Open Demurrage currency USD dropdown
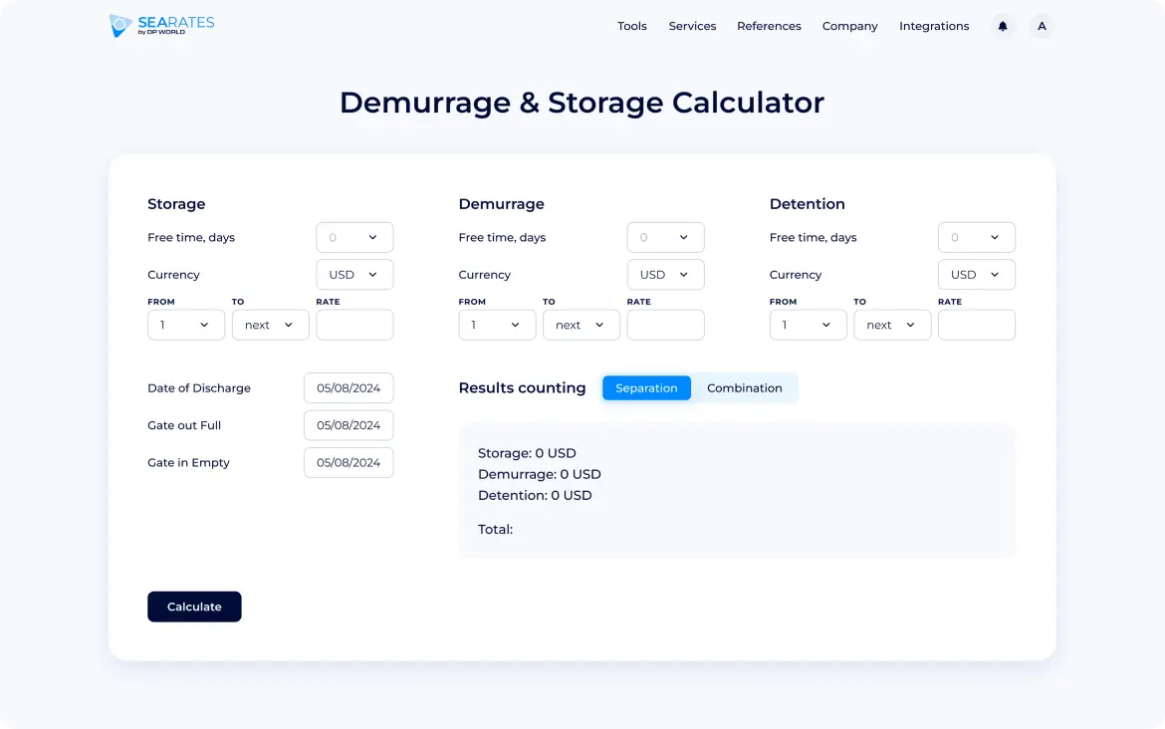The width and height of the screenshot is (1165, 729). click(x=665, y=275)
